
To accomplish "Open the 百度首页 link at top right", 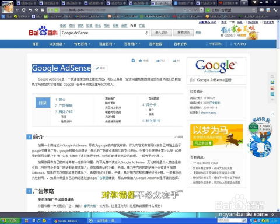I will 269,23.
